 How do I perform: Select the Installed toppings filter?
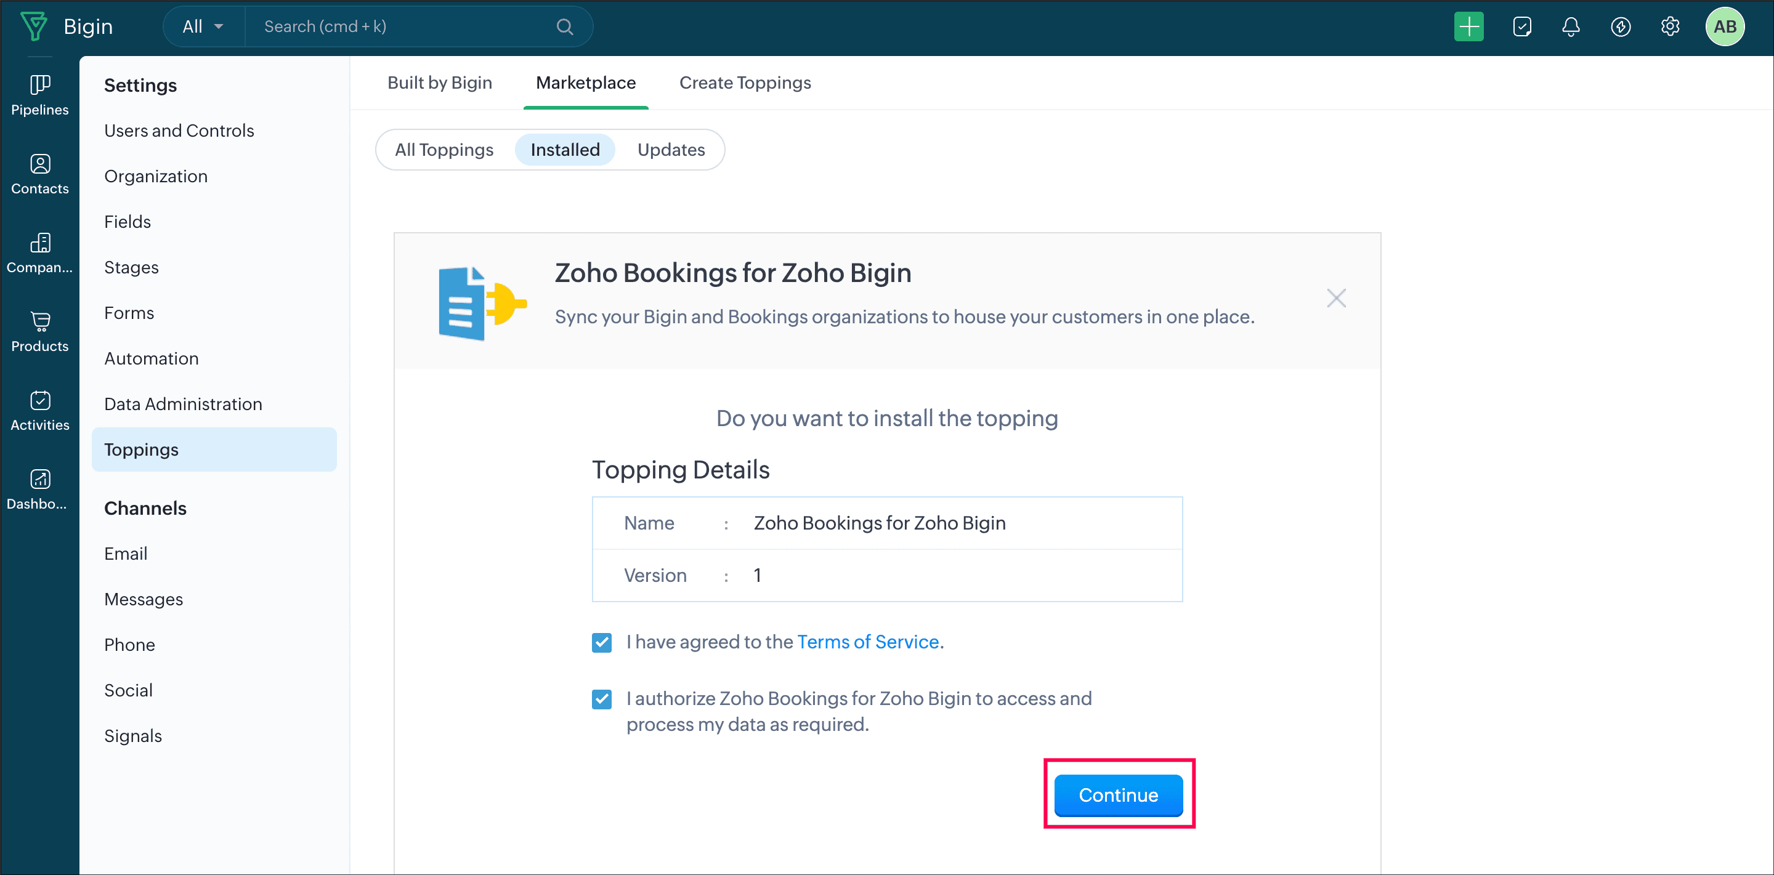[x=565, y=150]
